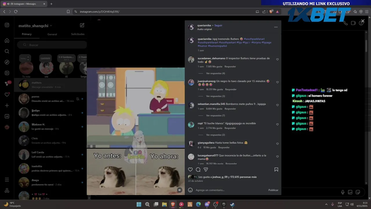Open matiters conversation
The height and width of the screenshot is (209, 371).
[x=50, y=85]
